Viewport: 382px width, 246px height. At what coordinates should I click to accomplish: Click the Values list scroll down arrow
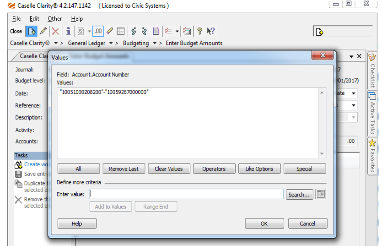tap(322, 153)
